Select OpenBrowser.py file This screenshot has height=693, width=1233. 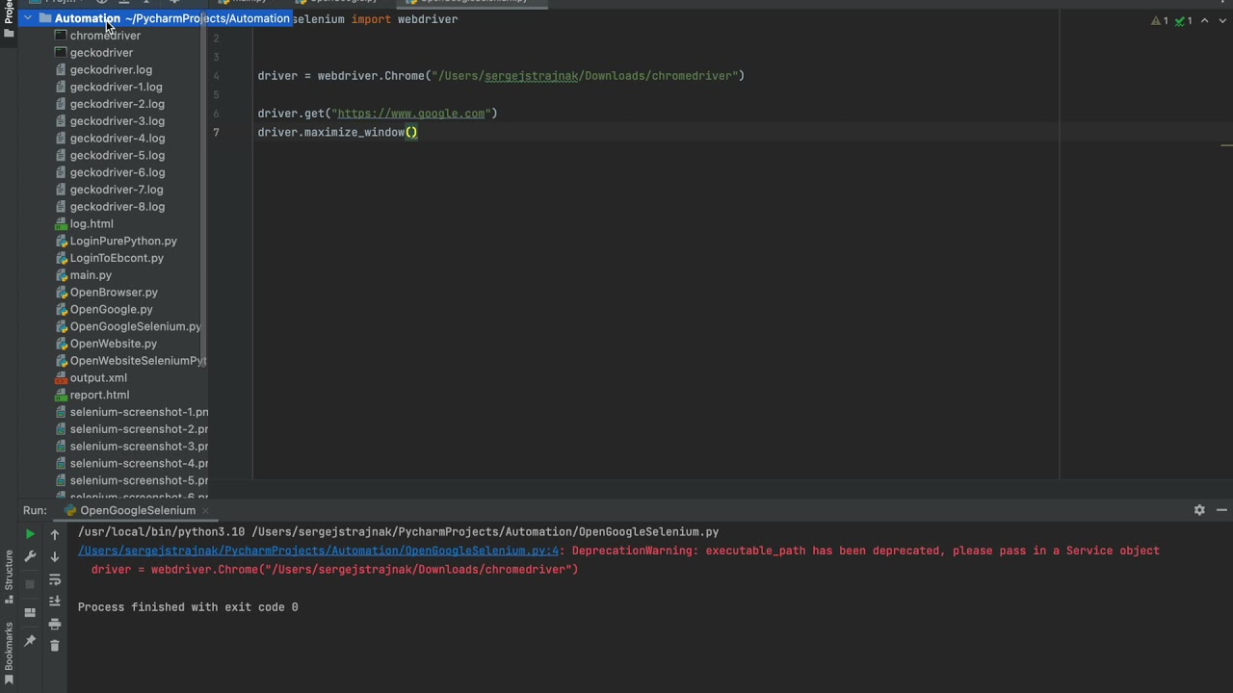114,293
